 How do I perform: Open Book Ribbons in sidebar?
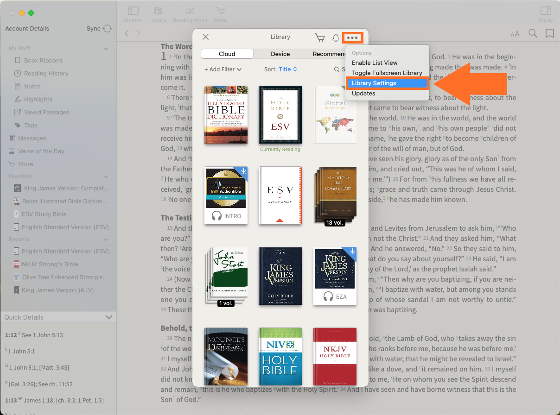click(x=43, y=60)
